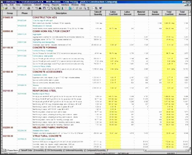Select the Expansion Joints phase row
The height and width of the screenshot is (155, 192).
(x=40, y=75)
